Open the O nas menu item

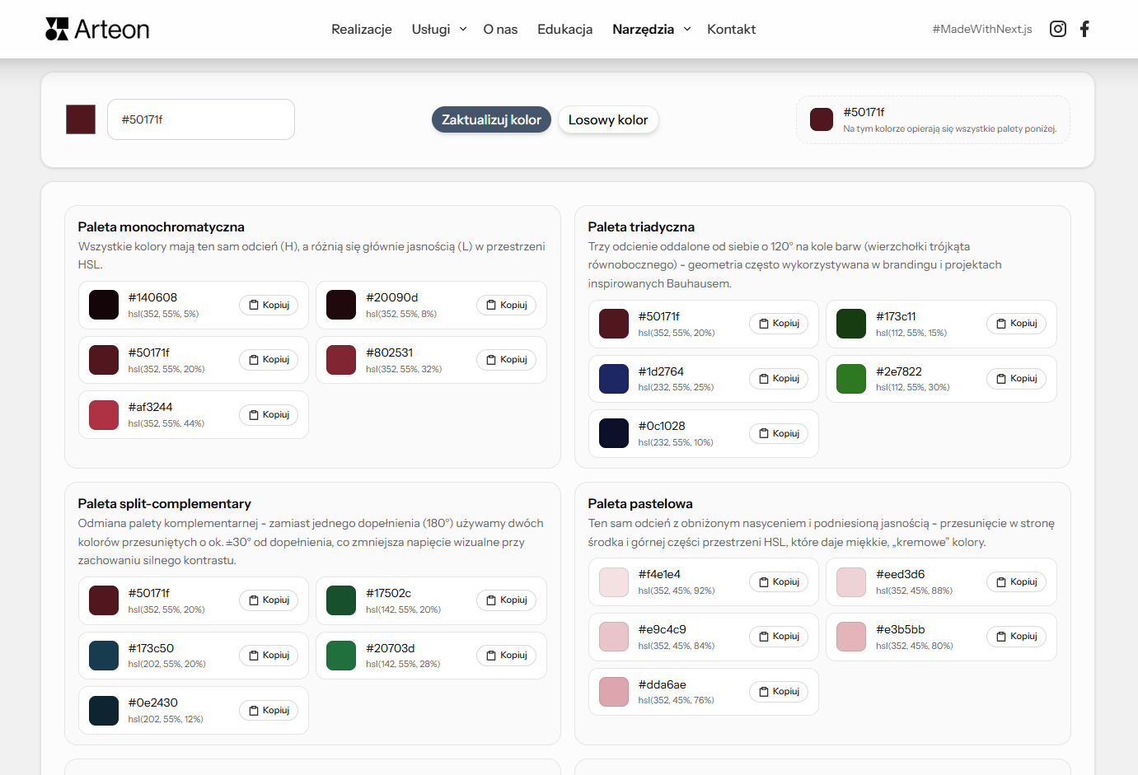coord(500,29)
